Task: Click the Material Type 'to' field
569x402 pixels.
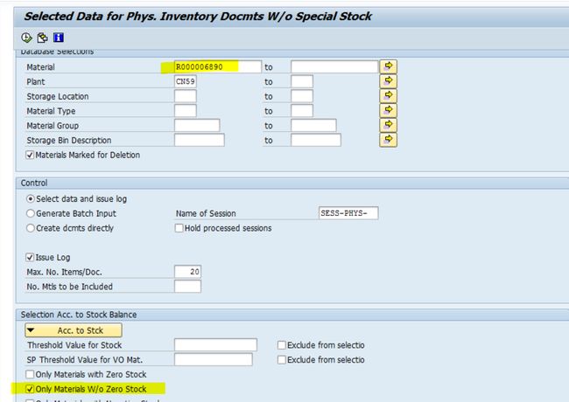Action: (302, 111)
